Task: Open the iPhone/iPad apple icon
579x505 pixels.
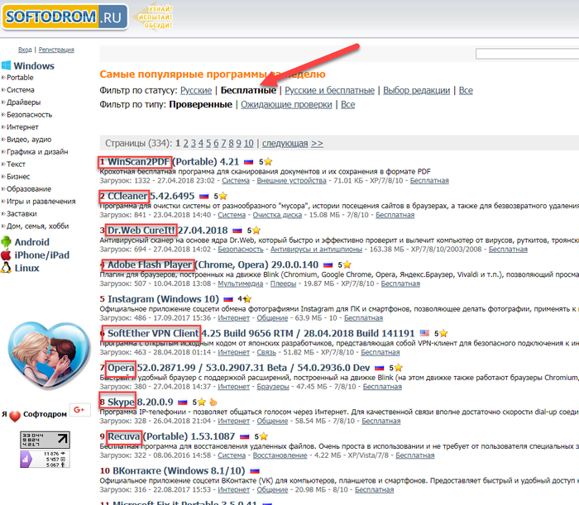Action: 6,255
